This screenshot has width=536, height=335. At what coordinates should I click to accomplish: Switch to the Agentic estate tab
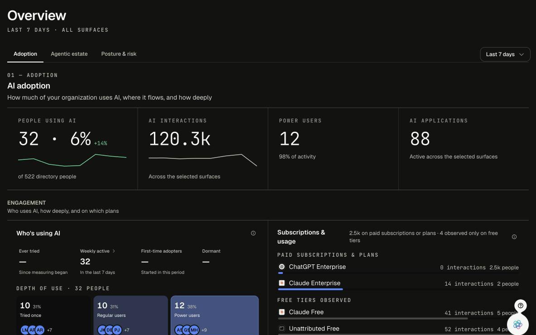click(x=69, y=54)
